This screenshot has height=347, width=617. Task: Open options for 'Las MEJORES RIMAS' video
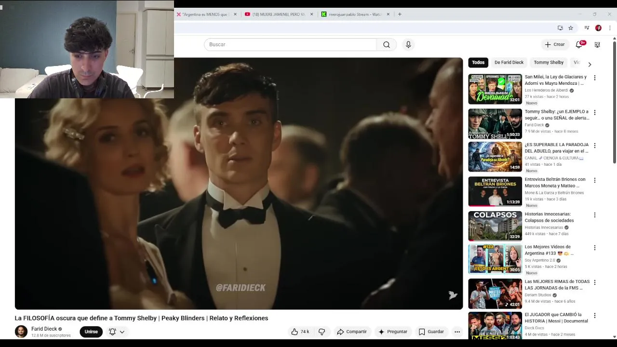(x=594, y=282)
